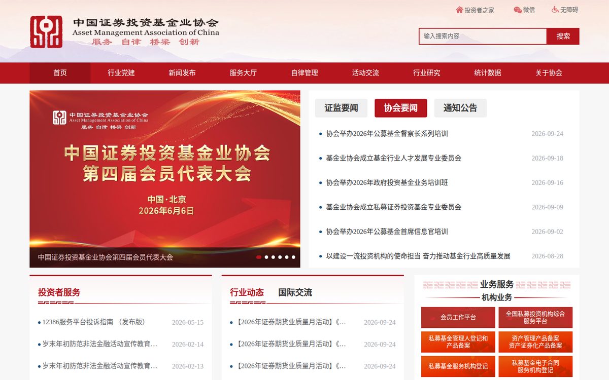
Task: Click date 2026-09-02 in news list
Action: click(547, 232)
